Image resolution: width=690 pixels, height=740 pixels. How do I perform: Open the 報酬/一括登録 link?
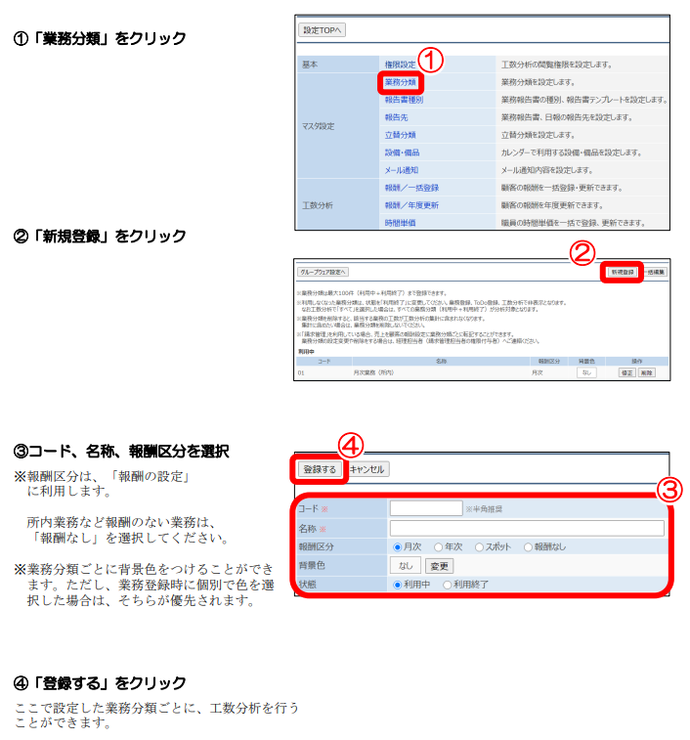coord(411,188)
